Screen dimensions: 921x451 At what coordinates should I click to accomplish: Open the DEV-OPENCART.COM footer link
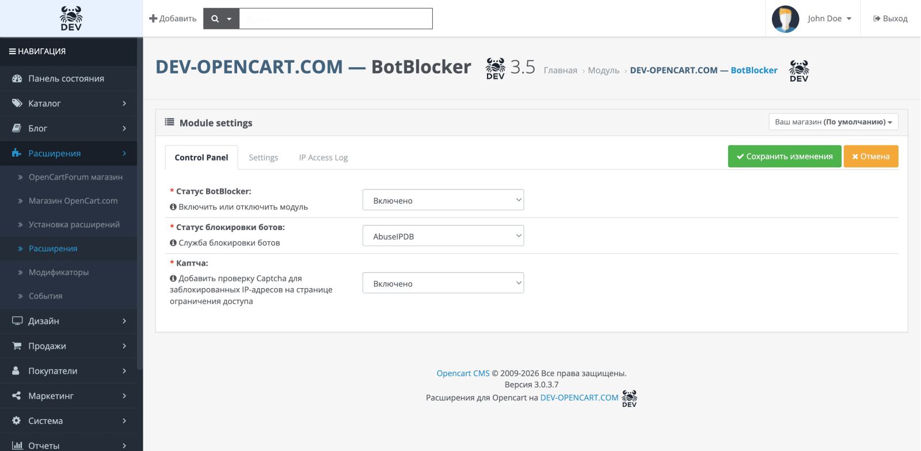tap(579, 398)
